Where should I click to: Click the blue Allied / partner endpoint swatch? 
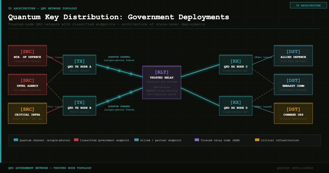coord(137,140)
